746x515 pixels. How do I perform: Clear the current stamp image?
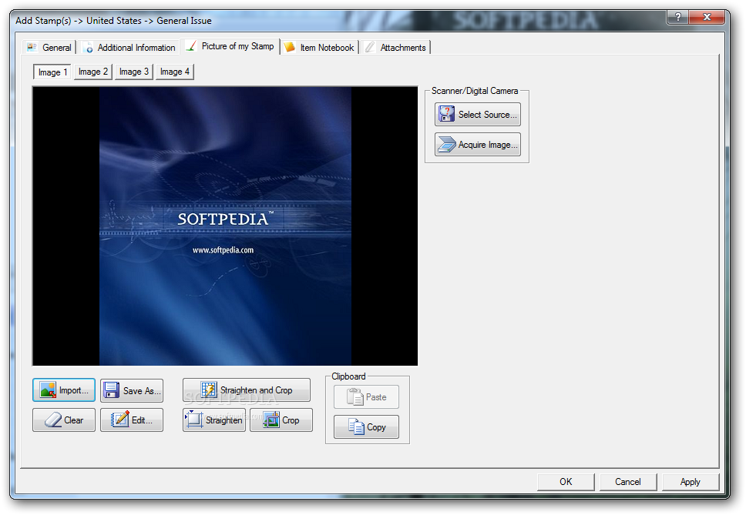pyautogui.click(x=64, y=420)
